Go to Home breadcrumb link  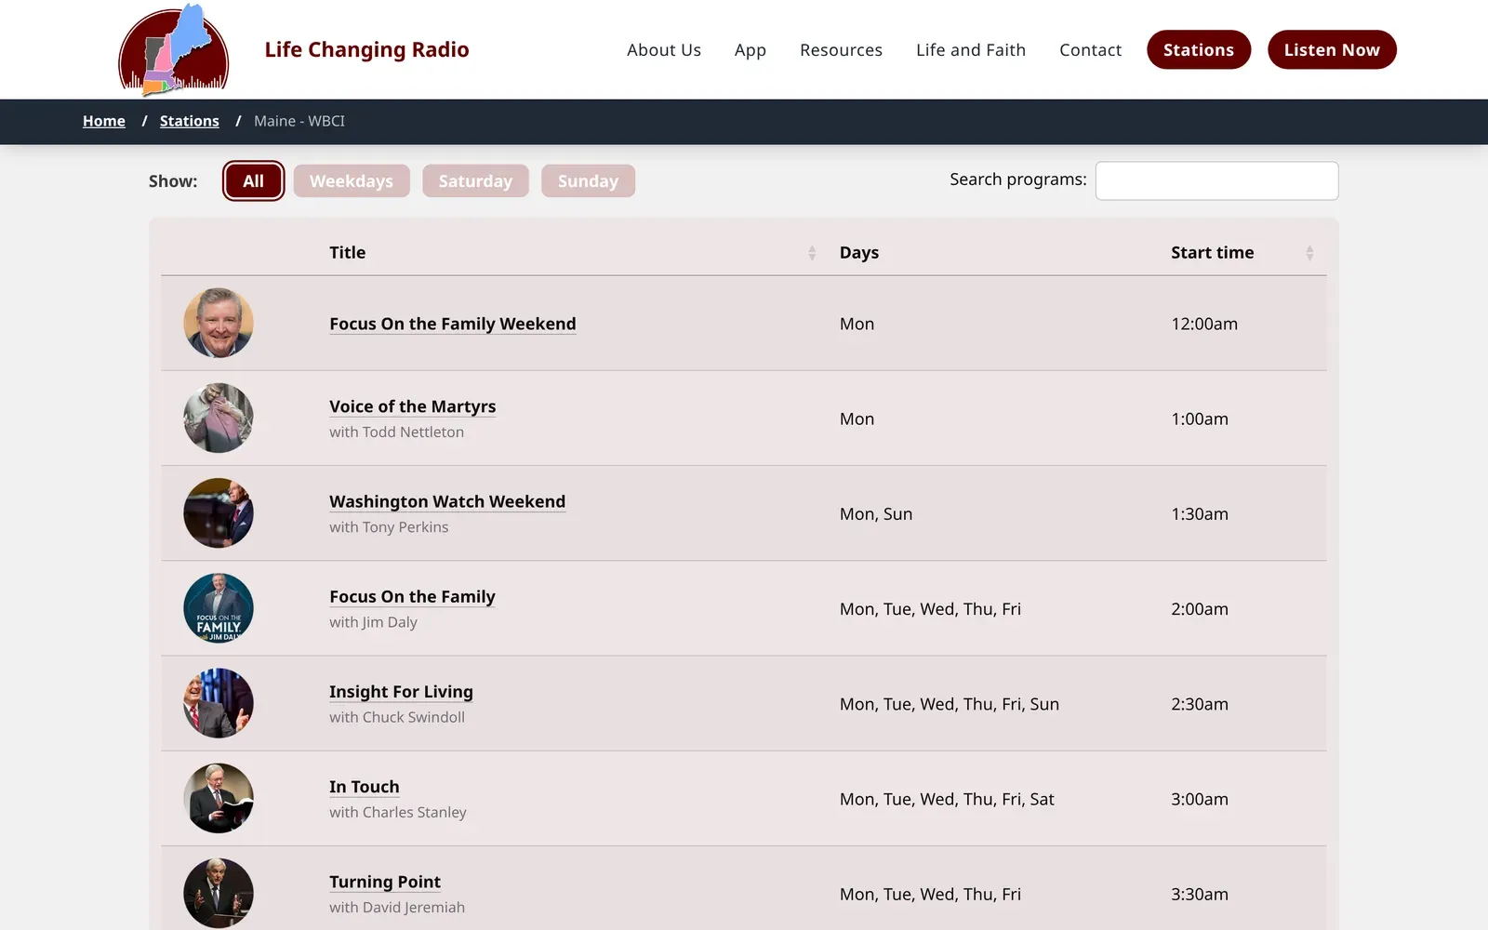(x=104, y=121)
